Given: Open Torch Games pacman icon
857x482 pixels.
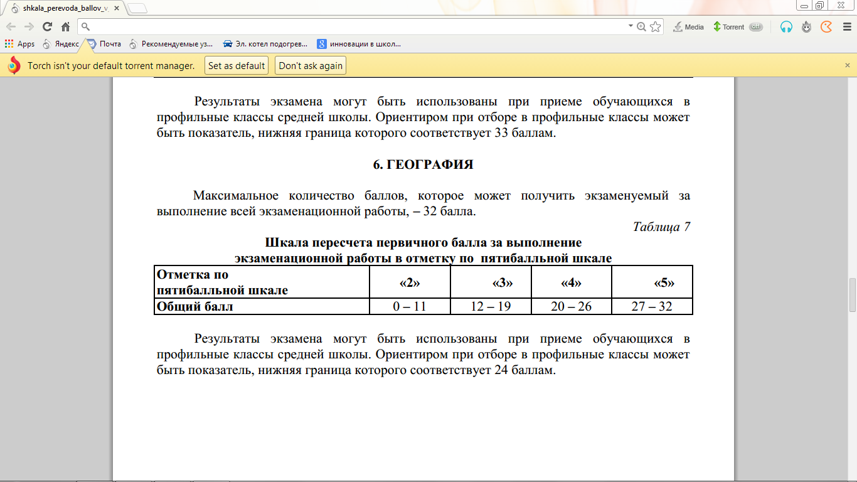Looking at the screenshot, I should click(x=827, y=27).
